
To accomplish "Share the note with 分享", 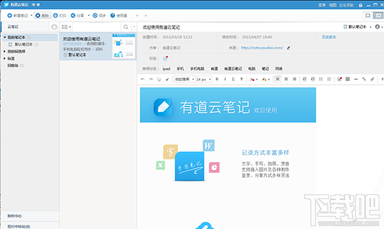I will pos(78,15).
